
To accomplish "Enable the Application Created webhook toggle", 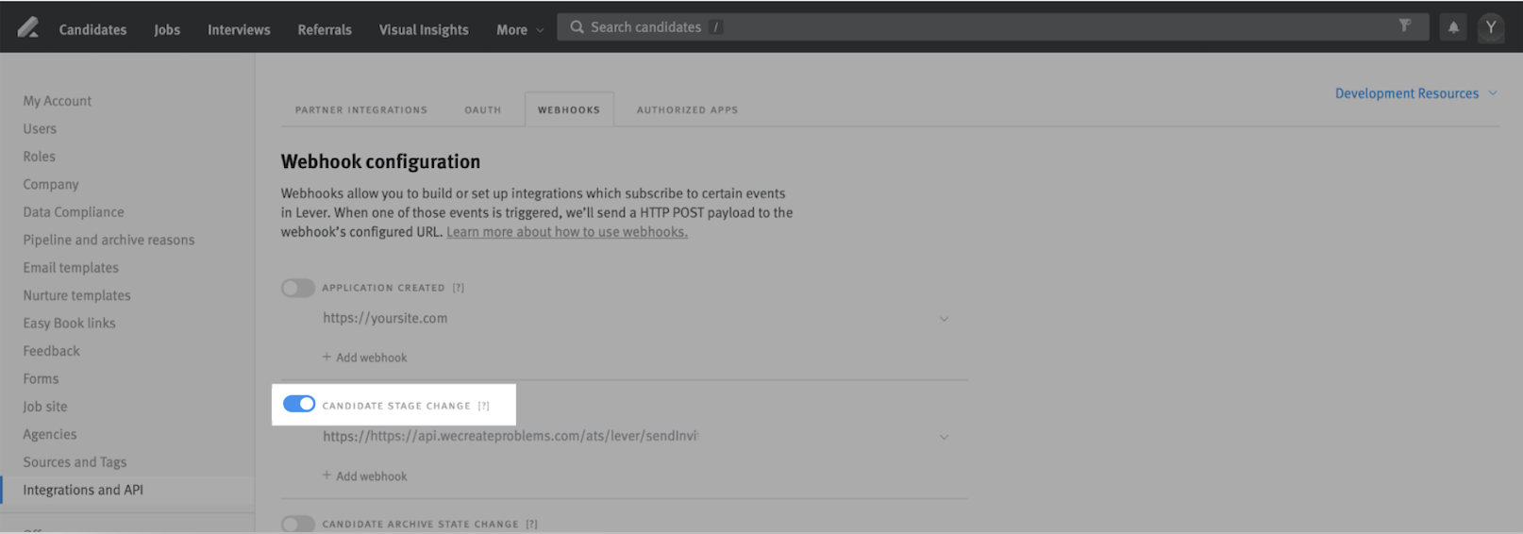I will (x=298, y=288).
